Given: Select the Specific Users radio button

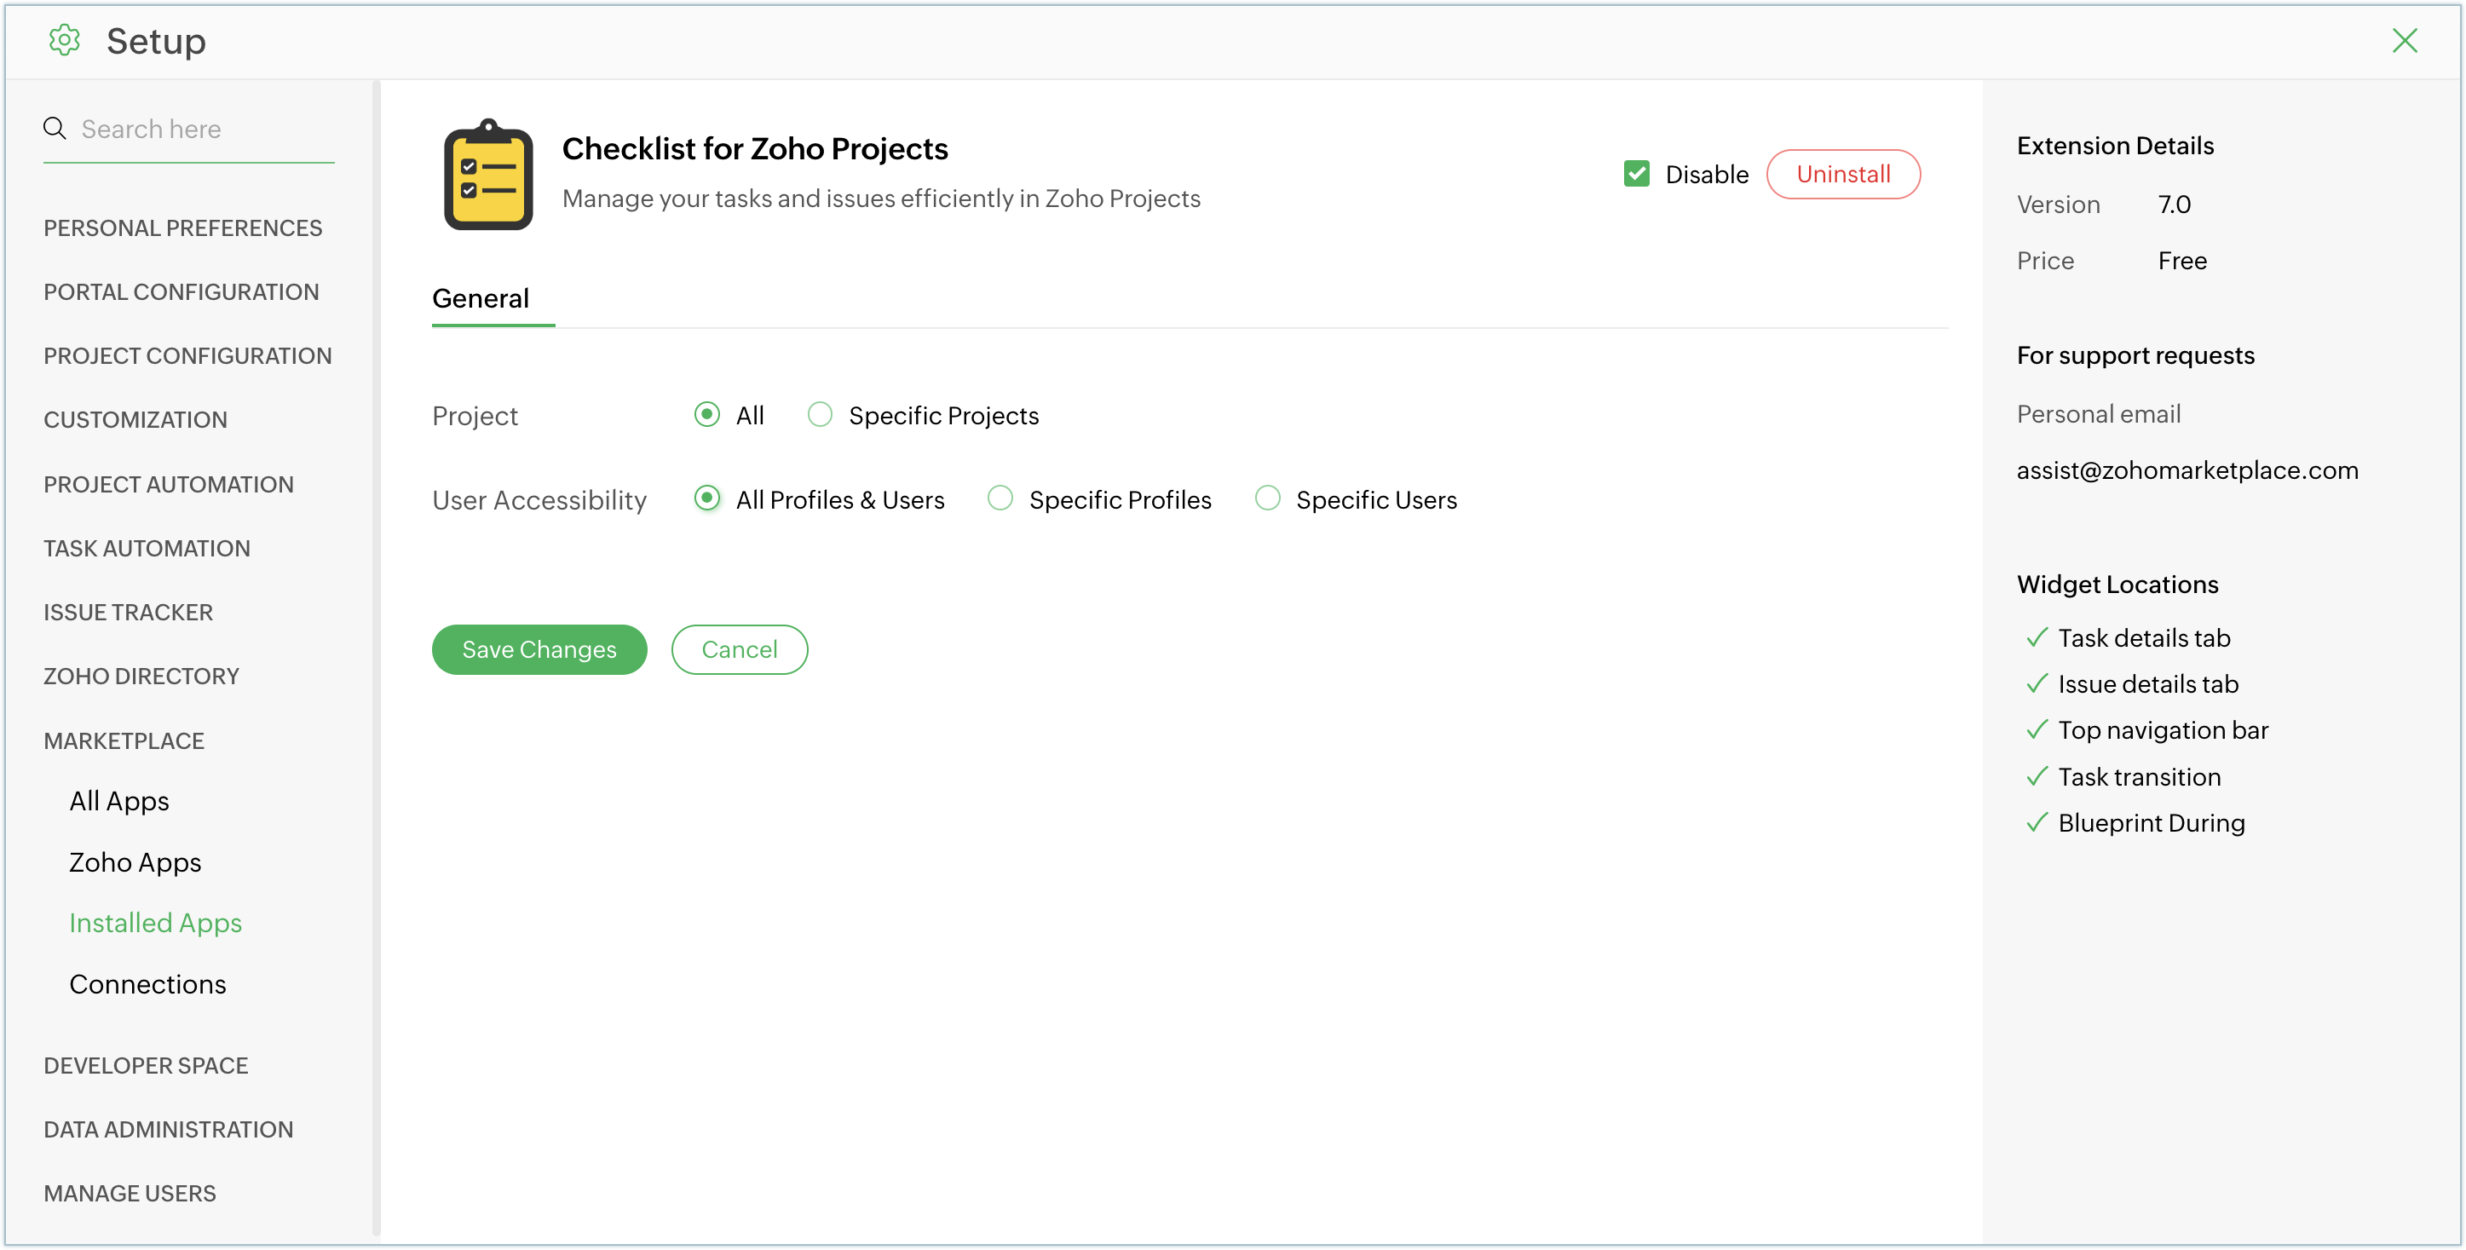Looking at the screenshot, I should (1266, 498).
